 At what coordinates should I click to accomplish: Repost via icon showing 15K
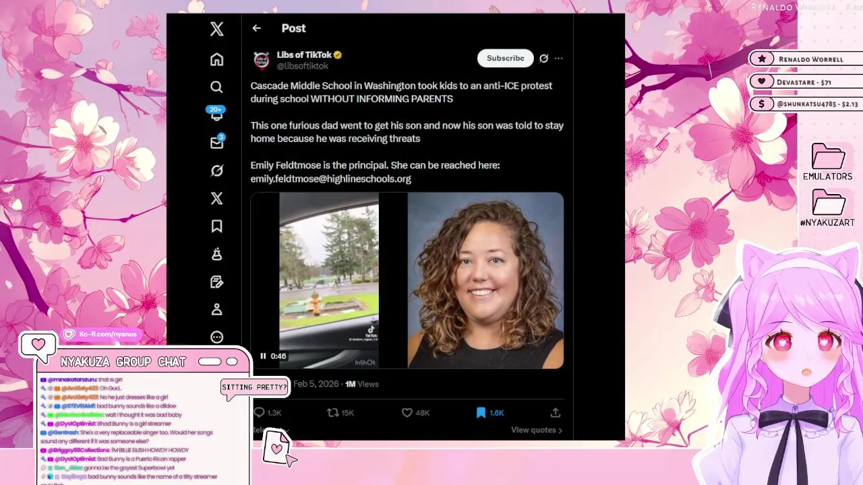(340, 412)
